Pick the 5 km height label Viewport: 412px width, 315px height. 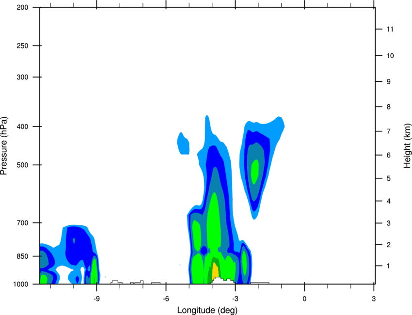click(389, 179)
